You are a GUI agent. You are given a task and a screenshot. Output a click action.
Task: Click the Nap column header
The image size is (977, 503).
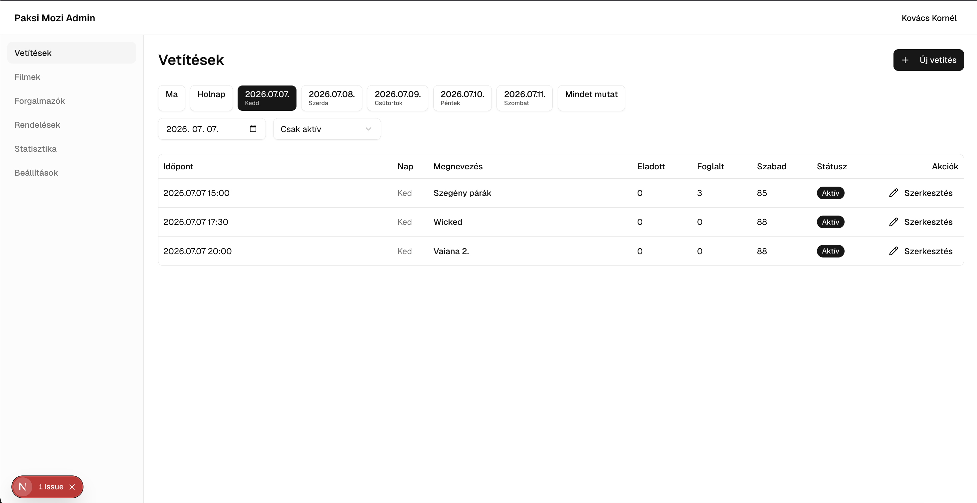(x=405, y=166)
